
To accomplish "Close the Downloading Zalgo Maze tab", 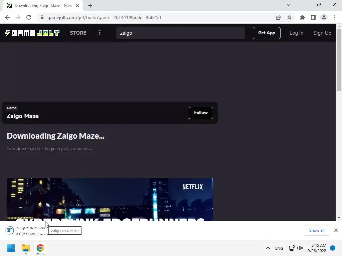I will (x=77, y=6).
